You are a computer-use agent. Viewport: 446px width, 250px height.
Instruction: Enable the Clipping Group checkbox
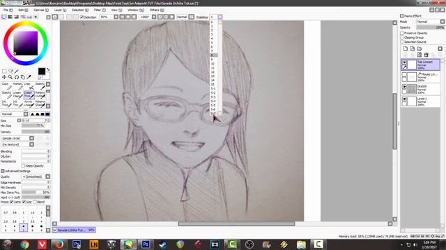tap(402, 37)
